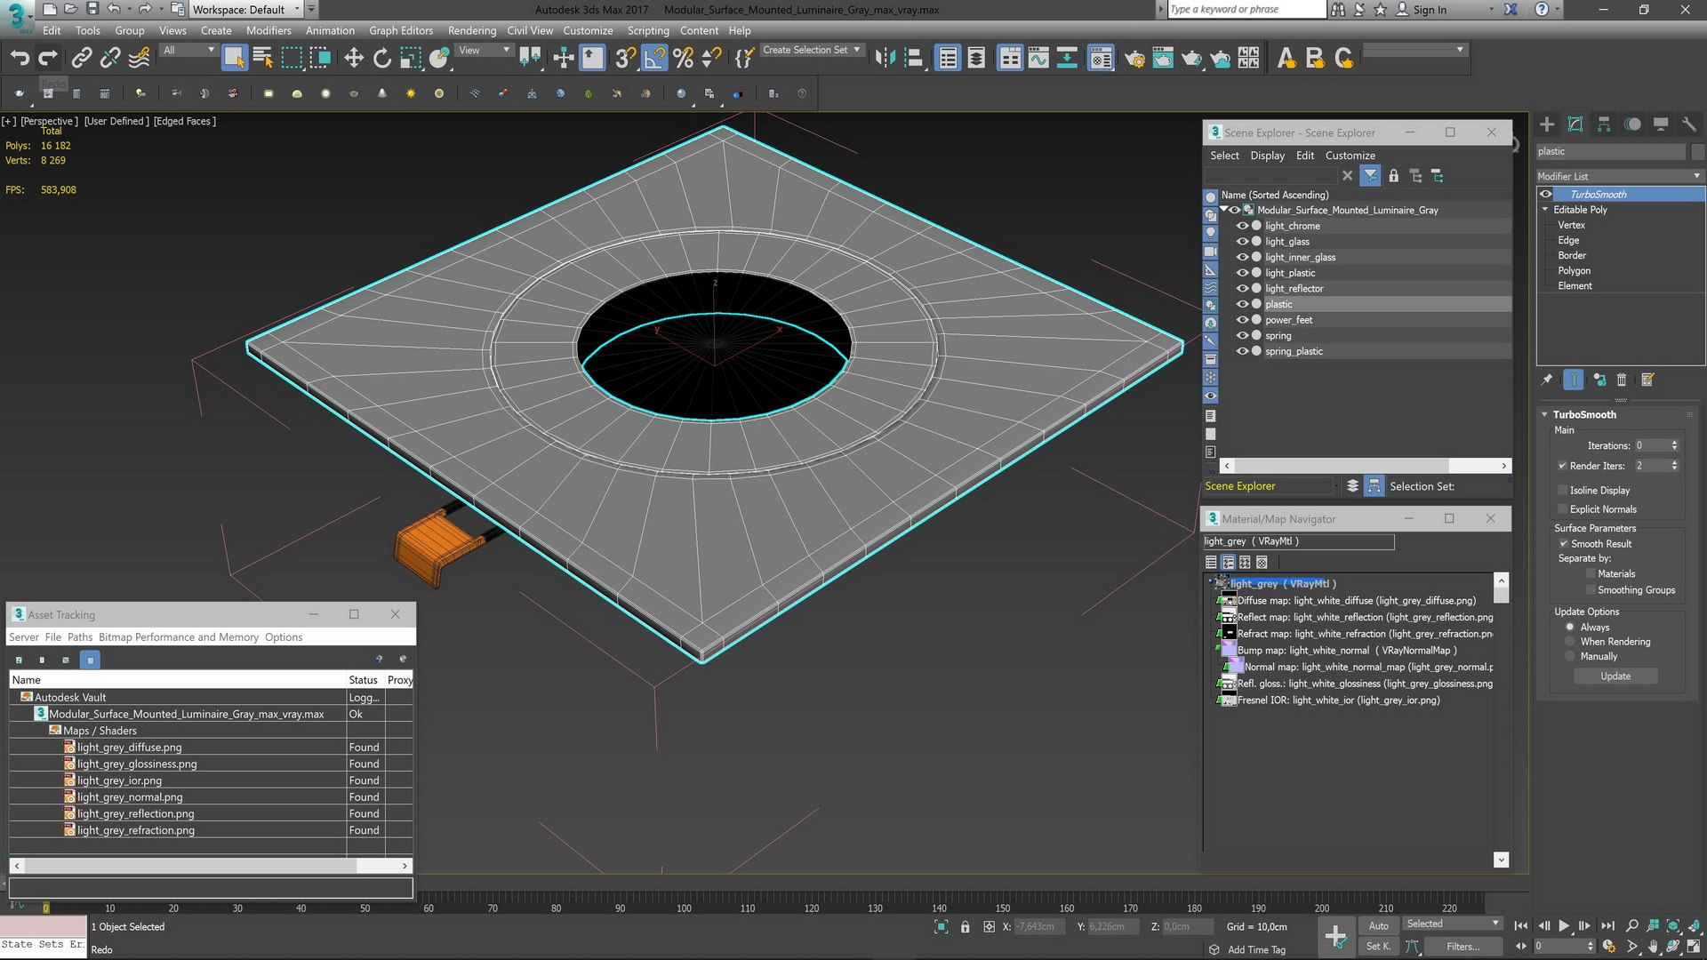The width and height of the screenshot is (1707, 960).
Task: Activate the Rotate tool
Action: [382, 59]
